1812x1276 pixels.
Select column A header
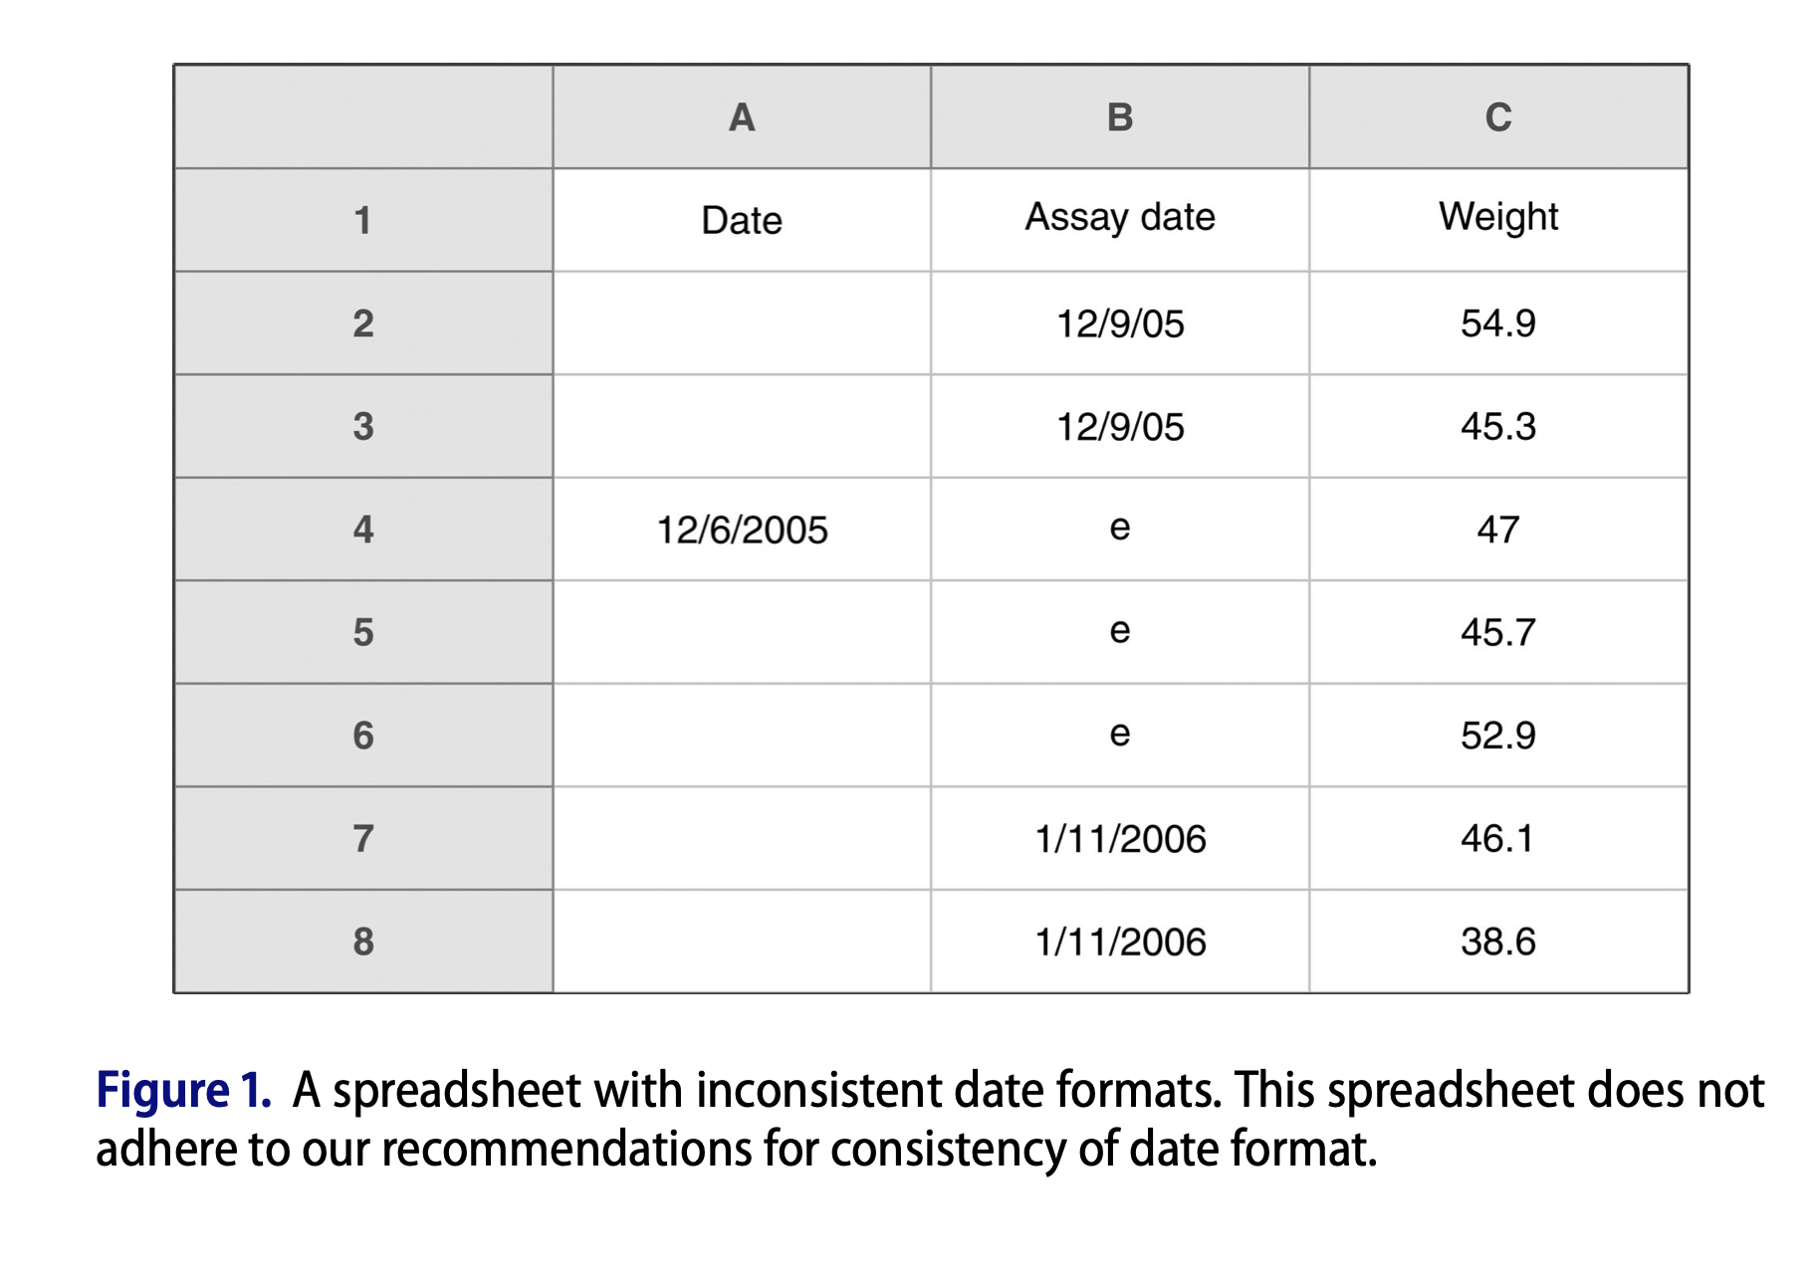pos(742,117)
